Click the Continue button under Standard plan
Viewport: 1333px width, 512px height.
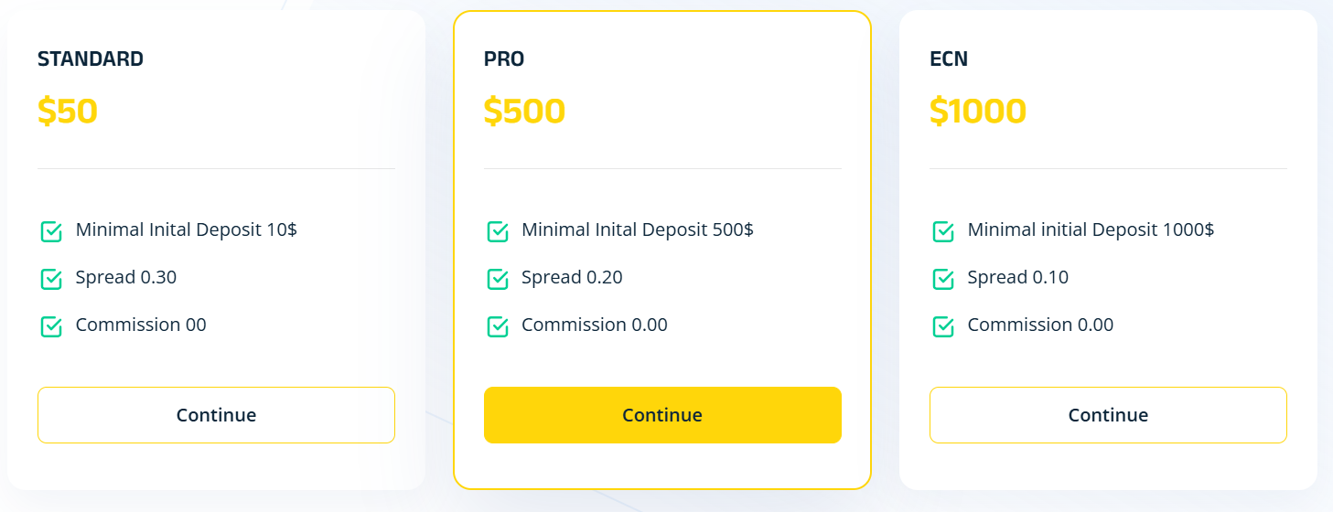pos(216,415)
